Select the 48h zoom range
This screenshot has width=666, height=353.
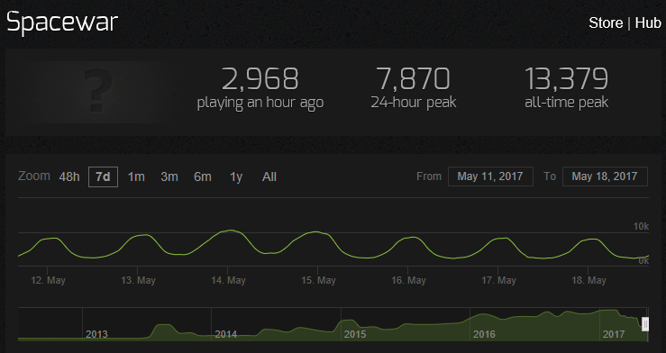tap(69, 176)
